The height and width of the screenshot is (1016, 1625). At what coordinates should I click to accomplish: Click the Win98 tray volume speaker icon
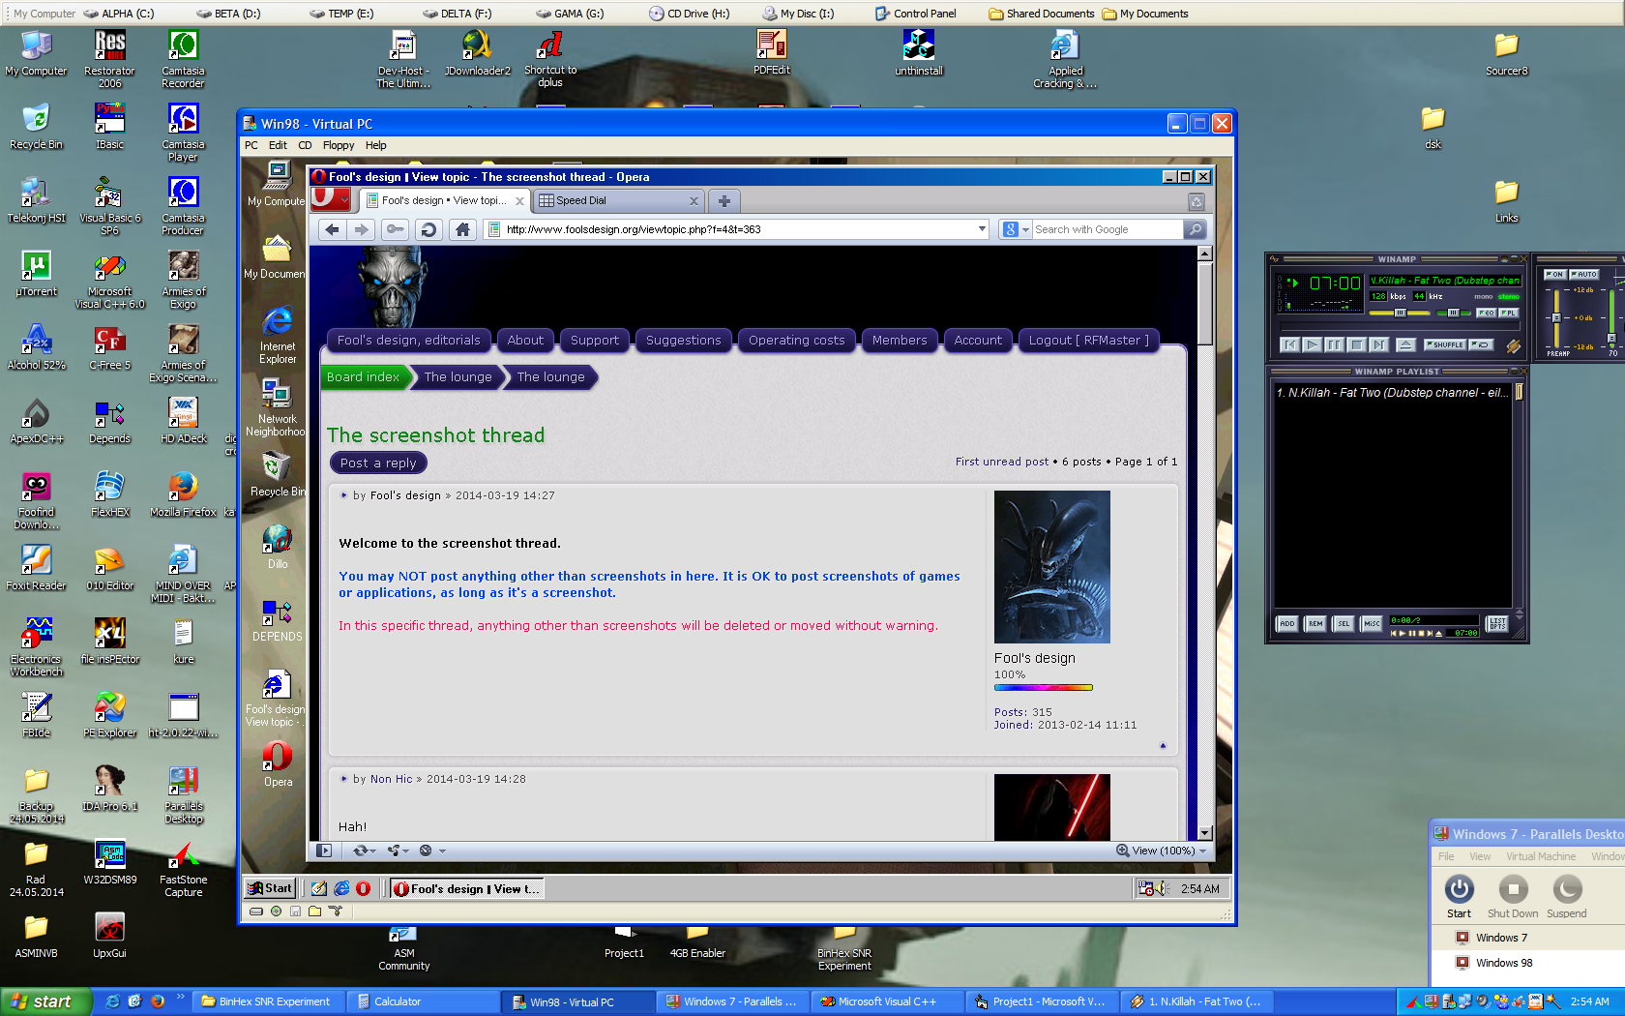tap(1162, 888)
